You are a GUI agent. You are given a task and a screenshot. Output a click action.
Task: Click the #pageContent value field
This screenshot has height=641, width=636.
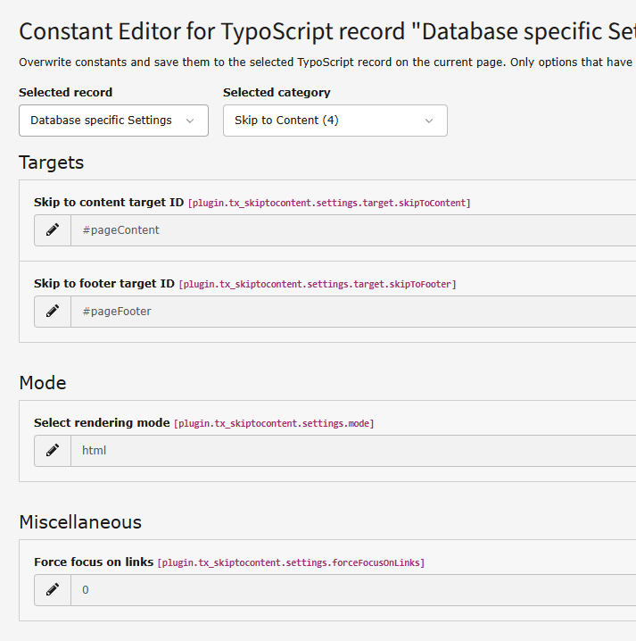[x=353, y=230]
